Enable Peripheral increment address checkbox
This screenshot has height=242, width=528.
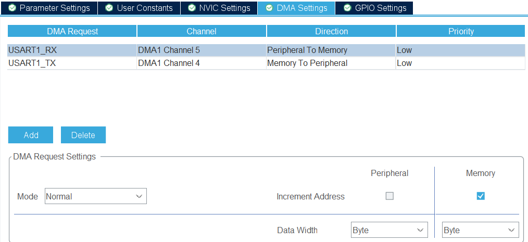[x=389, y=196]
